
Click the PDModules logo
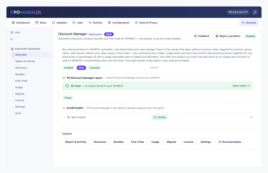(x=25, y=12)
